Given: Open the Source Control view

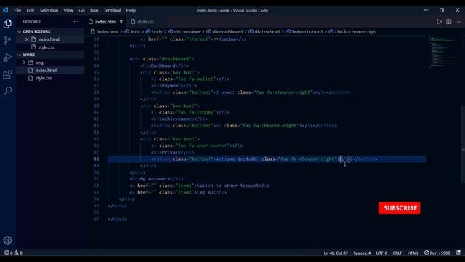Looking at the screenshot, I should tap(7, 41).
